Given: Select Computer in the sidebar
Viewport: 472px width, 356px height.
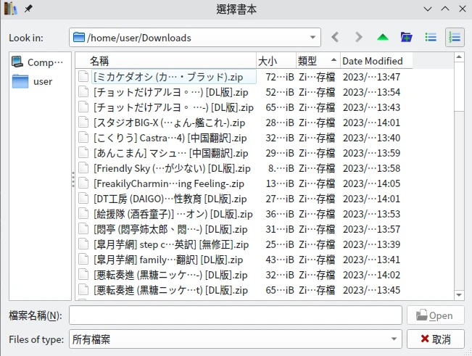Looking at the screenshot, I should (40, 62).
